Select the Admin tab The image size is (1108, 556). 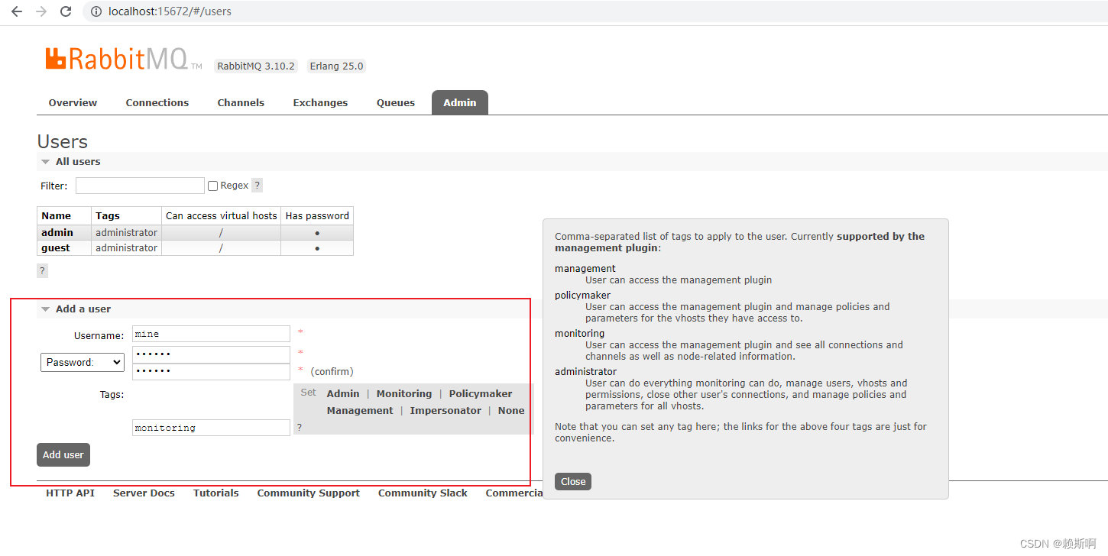[x=460, y=103]
